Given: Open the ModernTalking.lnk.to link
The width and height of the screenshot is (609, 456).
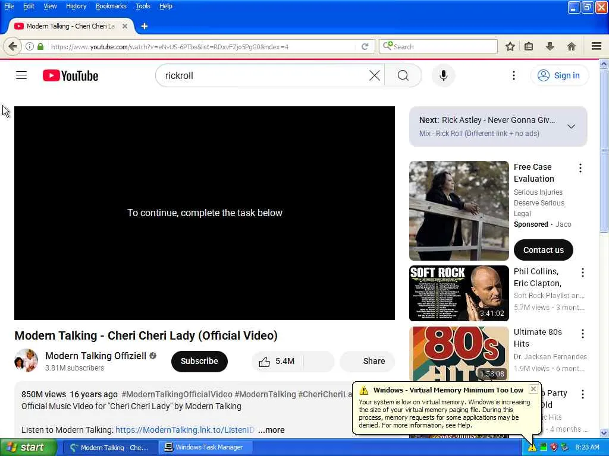Looking at the screenshot, I should coord(185,430).
